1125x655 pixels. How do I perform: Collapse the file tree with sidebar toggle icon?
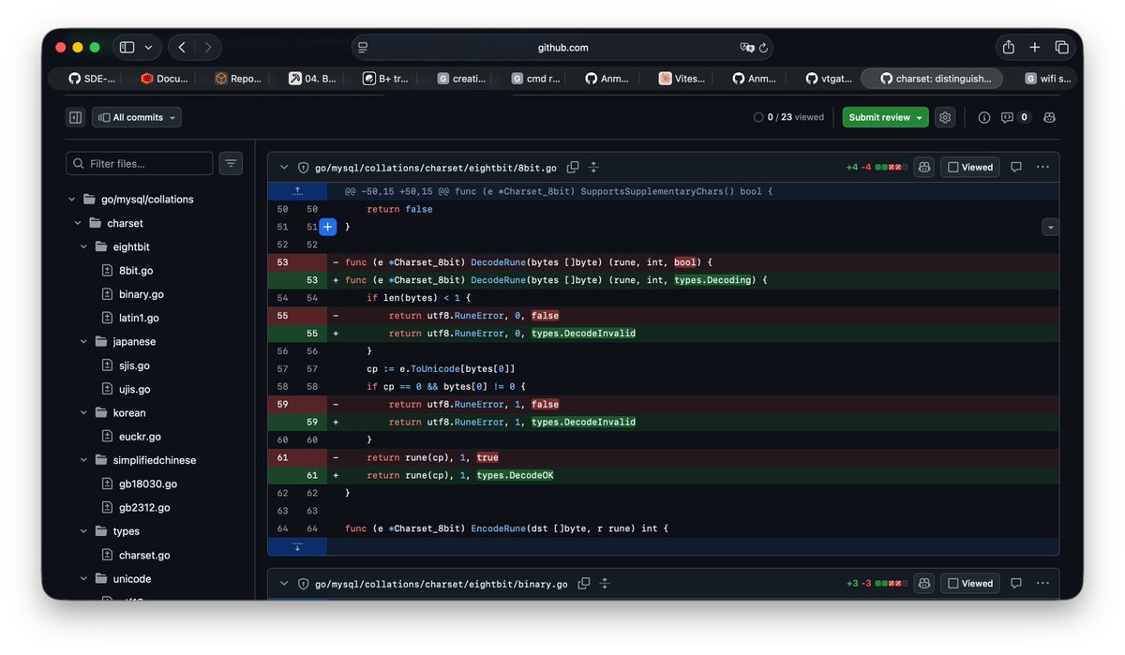[x=75, y=117]
